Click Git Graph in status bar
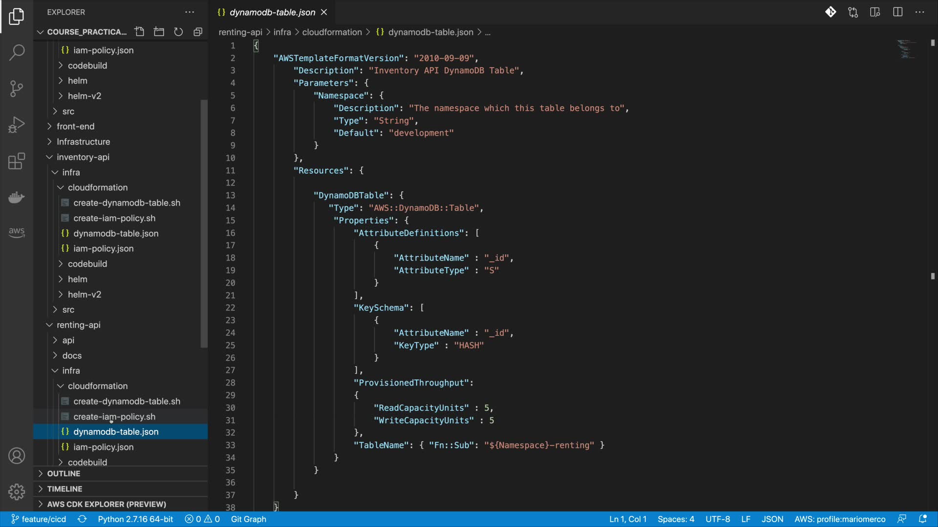The width and height of the screenshot is (938, 527). pyautogui.click(x=248, y=519)
